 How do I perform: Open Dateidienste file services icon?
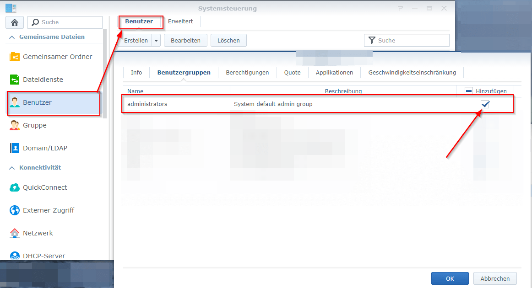pyautogui.click(x=15, y=80)
